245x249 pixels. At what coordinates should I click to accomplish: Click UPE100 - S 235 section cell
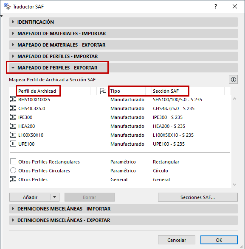[169, 144]
